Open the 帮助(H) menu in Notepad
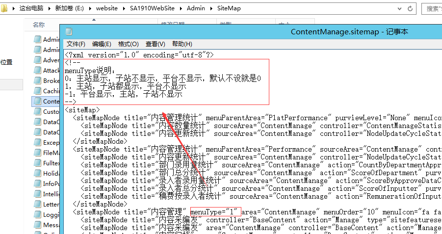 point(182,44)
